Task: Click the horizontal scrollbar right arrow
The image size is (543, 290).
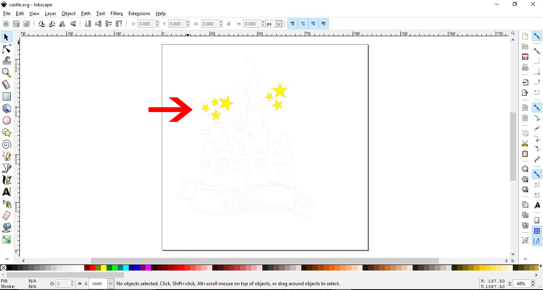Action: (506, 261)
